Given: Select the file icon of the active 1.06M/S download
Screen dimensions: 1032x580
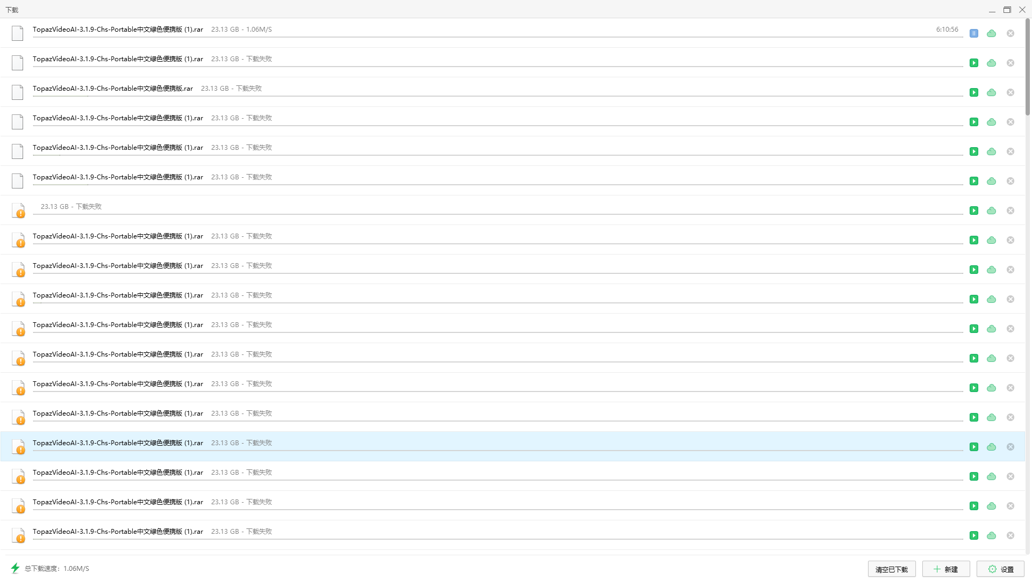Looking at the screenshot, I should tap(18, 33).
